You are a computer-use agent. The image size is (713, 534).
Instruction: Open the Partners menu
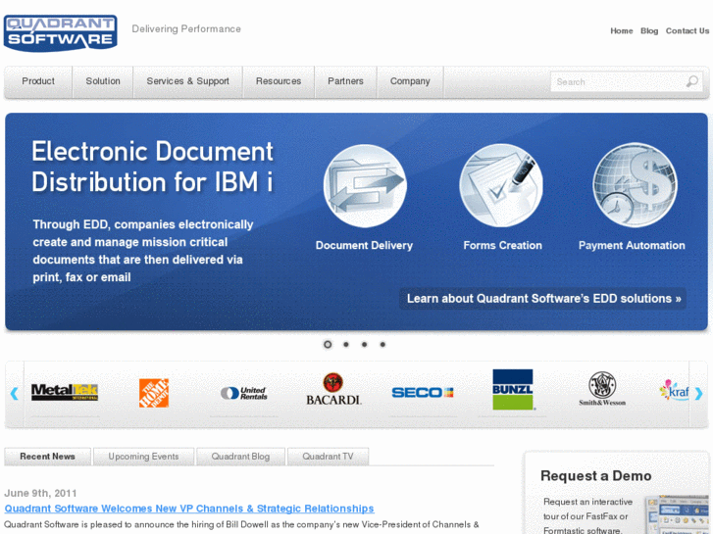[345, 81]
